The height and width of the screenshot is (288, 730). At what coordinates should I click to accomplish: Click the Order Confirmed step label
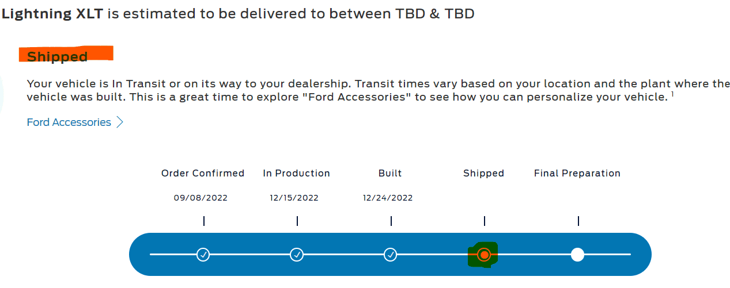point(203,173)
